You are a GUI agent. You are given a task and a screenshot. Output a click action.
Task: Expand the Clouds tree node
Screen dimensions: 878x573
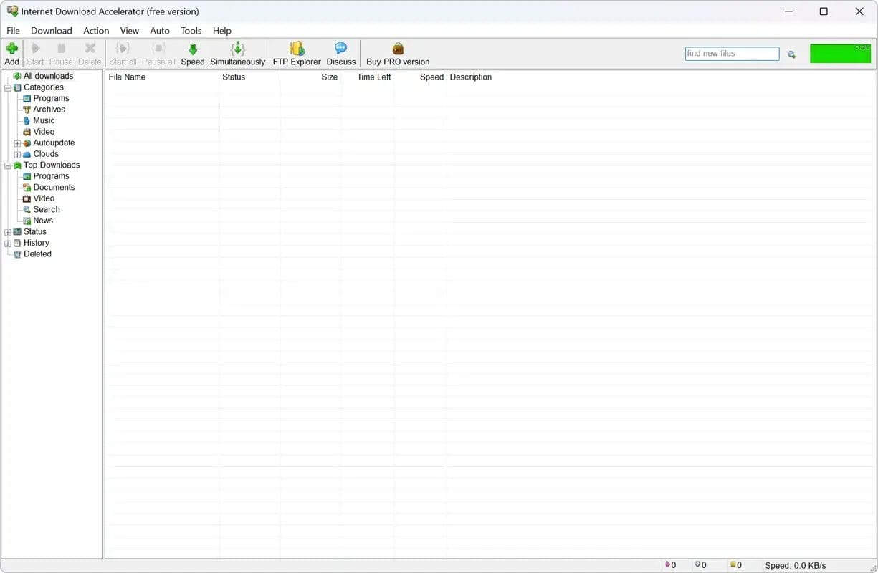point(18,154)
